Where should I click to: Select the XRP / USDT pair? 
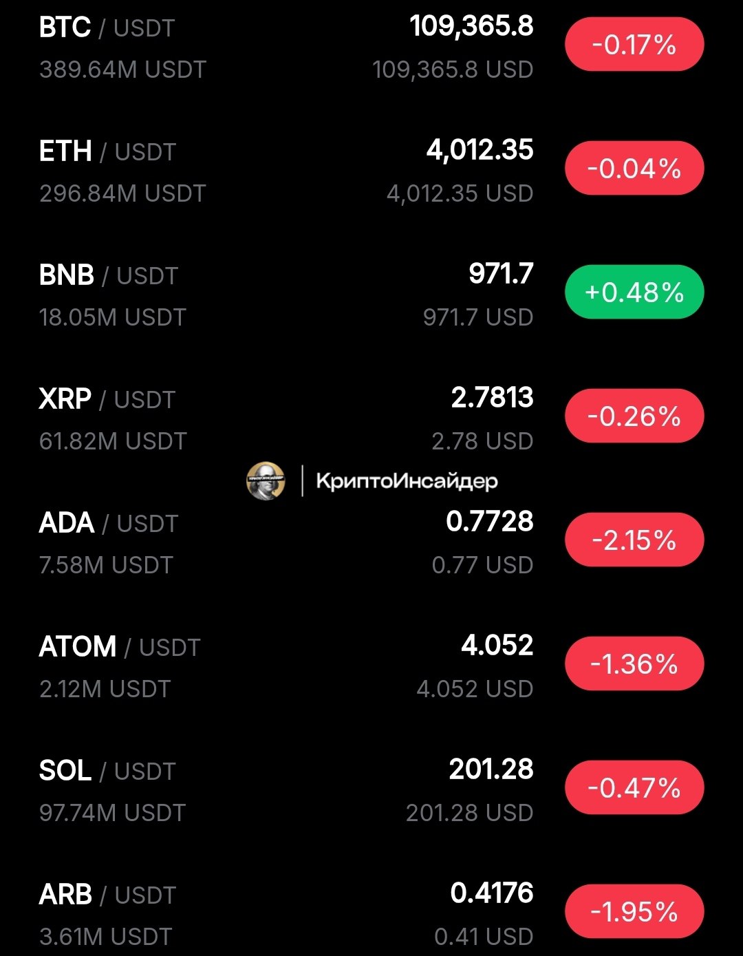click(107, 400)
